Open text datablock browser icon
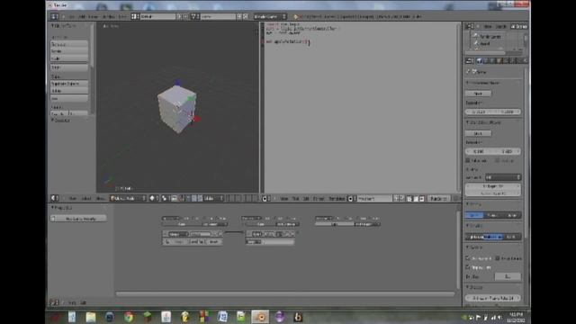This screenshot has height=324, width=576. pos(351,199)
